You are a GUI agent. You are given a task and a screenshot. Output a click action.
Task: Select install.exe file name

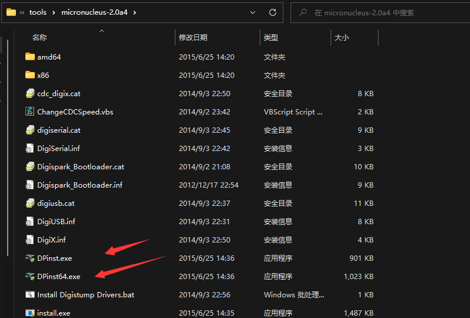coord(54,313)
